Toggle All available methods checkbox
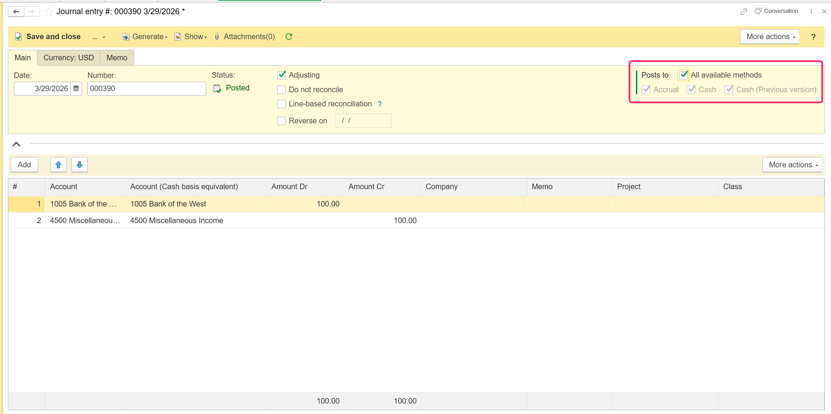Screen dimensions: 831x414 (683, 75)
